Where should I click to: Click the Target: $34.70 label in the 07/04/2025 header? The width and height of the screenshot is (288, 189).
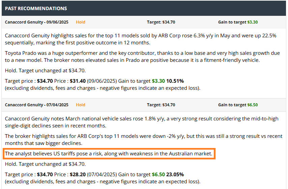pyautogui.click(x=161, y=105)
